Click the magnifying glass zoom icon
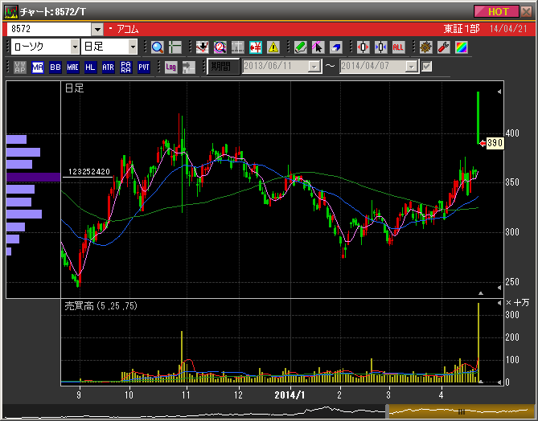The height and width of the screenshot is (421, 538). click(158, 47)
